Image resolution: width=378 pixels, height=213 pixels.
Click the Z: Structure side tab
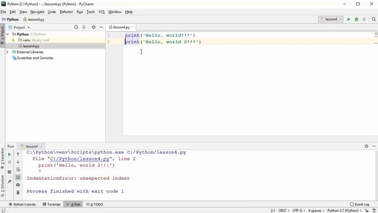click(2, 186)
